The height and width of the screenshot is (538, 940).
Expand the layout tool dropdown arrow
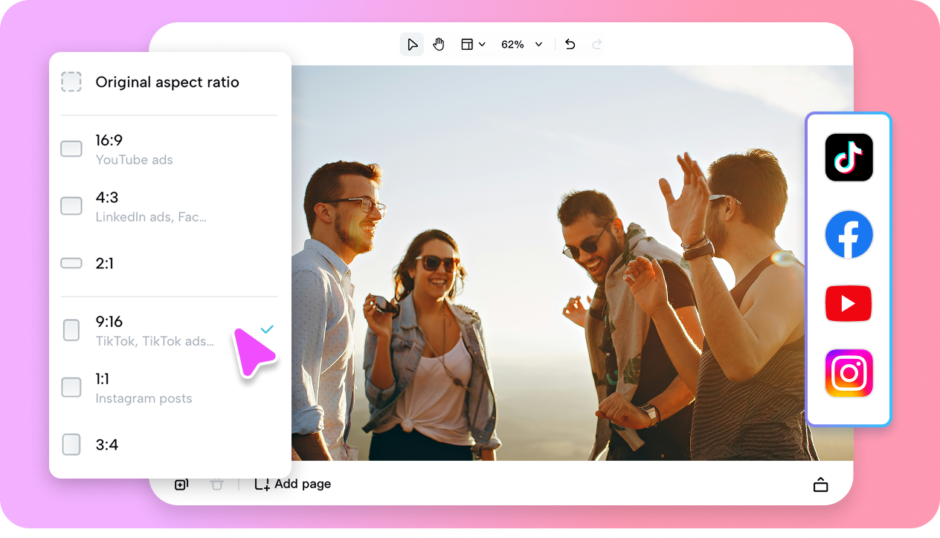click(482, 45)
